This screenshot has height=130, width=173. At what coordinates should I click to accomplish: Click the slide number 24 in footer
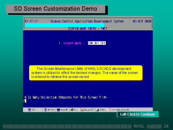166,126
